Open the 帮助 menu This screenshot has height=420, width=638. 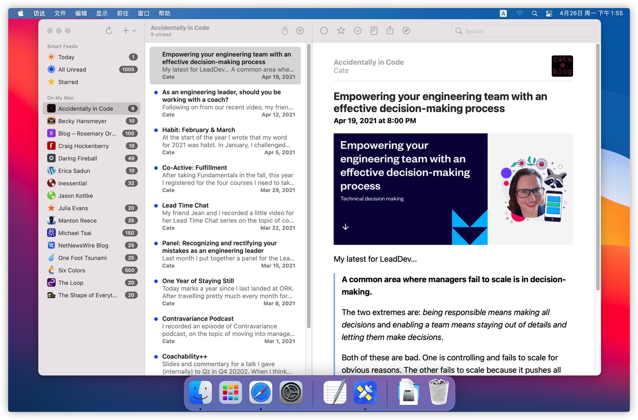pyautogui.click(x=164, y=13)
